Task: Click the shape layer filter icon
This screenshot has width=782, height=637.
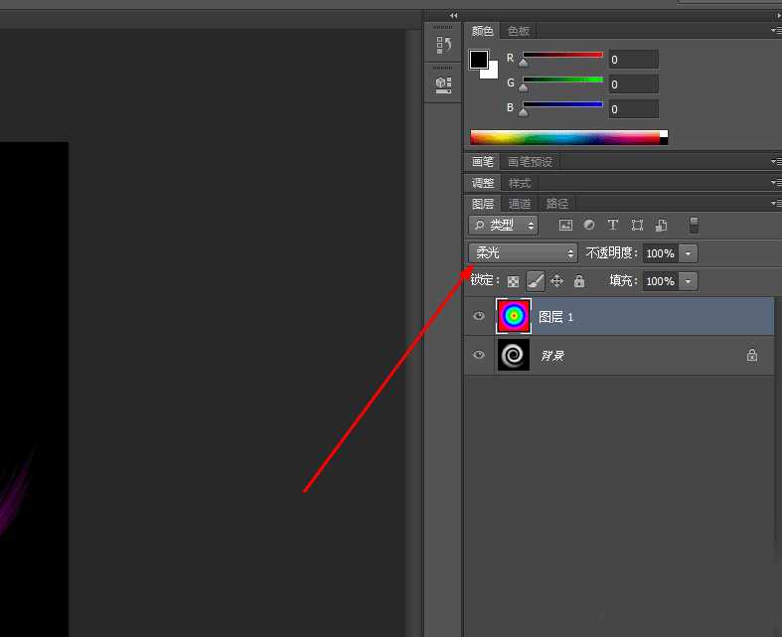Action: pyautogui.click(x=637, y=226)
